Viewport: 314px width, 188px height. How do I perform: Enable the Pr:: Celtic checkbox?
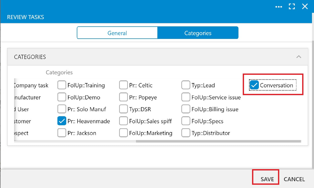[x=123, y=85]
